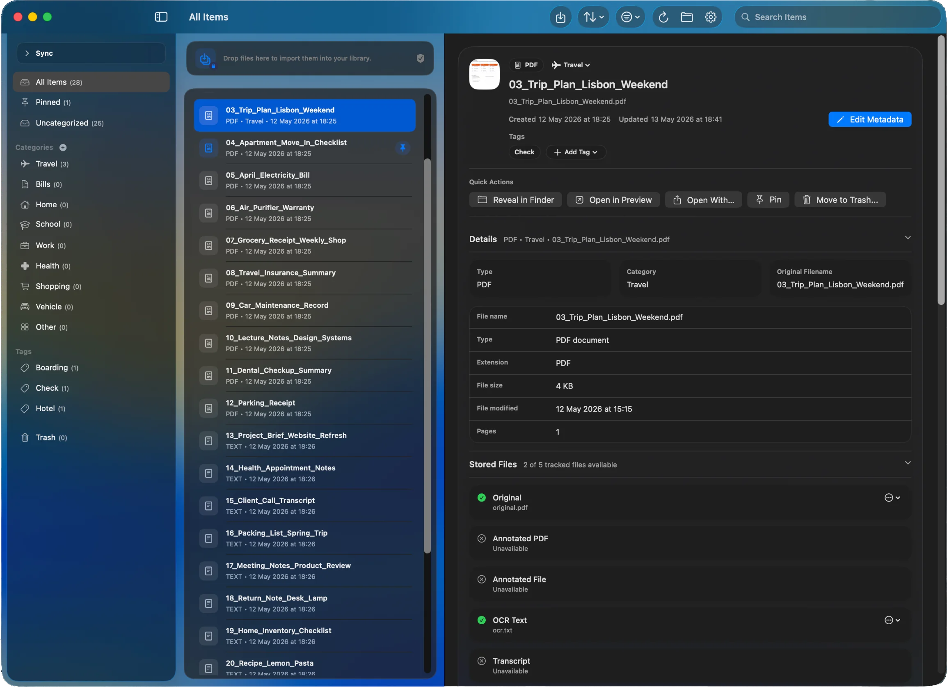The height and width of the screenshot is (687, 947).
Task: Open the settings gear icon
Action: click(x=711, y=17)
